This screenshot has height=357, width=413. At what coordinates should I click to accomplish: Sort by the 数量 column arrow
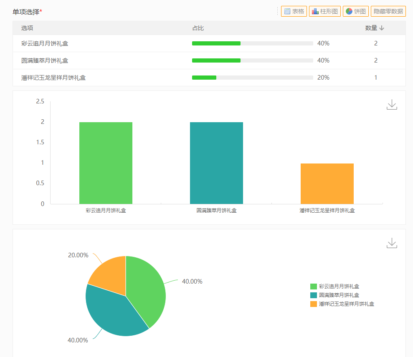382,28
